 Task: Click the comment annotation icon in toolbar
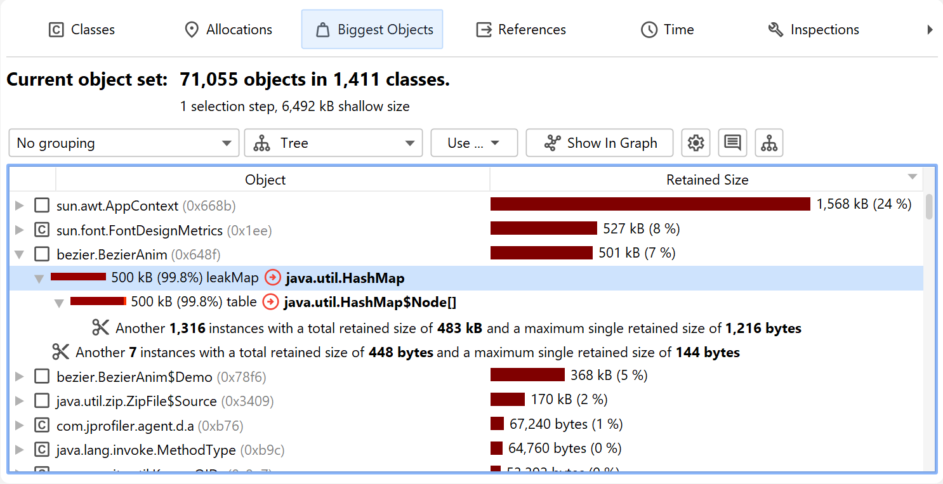732,143
